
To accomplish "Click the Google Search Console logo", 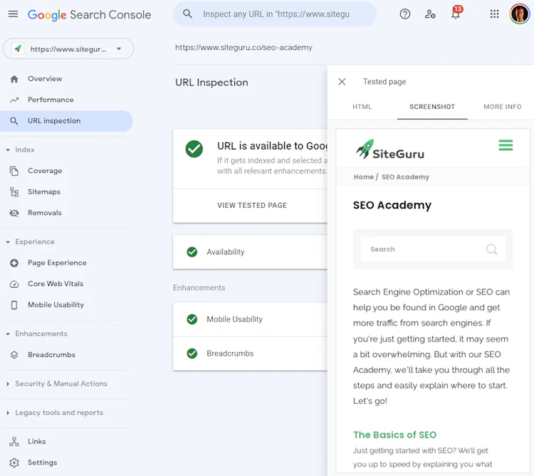I will click(x=89, y=15).
